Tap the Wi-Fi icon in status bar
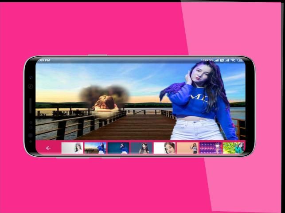Image resolution: width=285 pixels, height=213 pixels. click(x=233, y=60)
